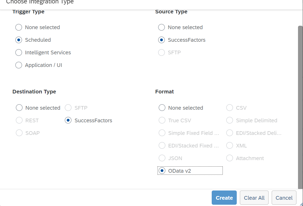Click the dialog resize grip icon
This screenshot has width=303, height=206.
click(301, 204)
